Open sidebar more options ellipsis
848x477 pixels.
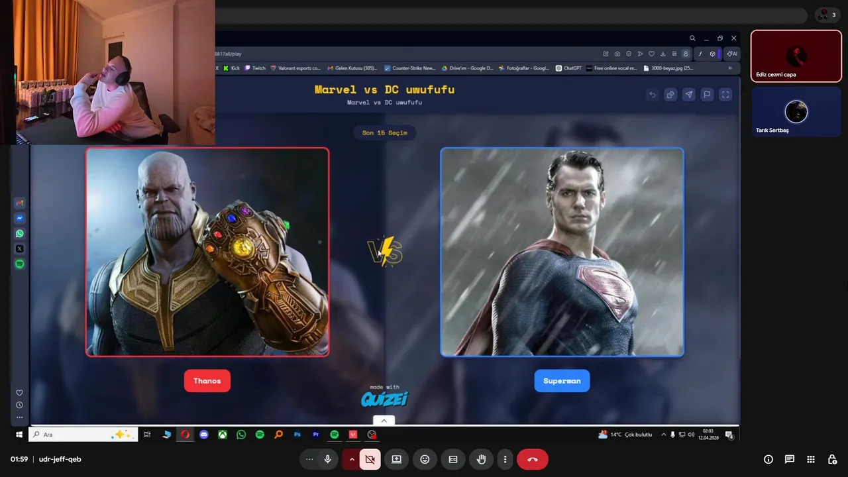(19, 417)
